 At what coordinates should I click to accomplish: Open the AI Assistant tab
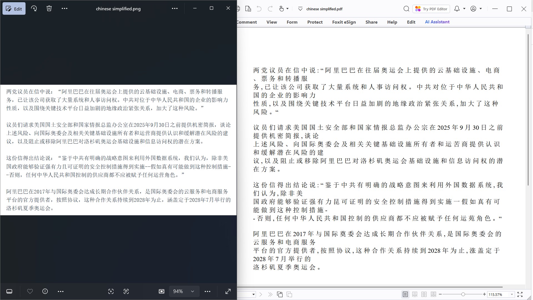[x=437, y=22]
